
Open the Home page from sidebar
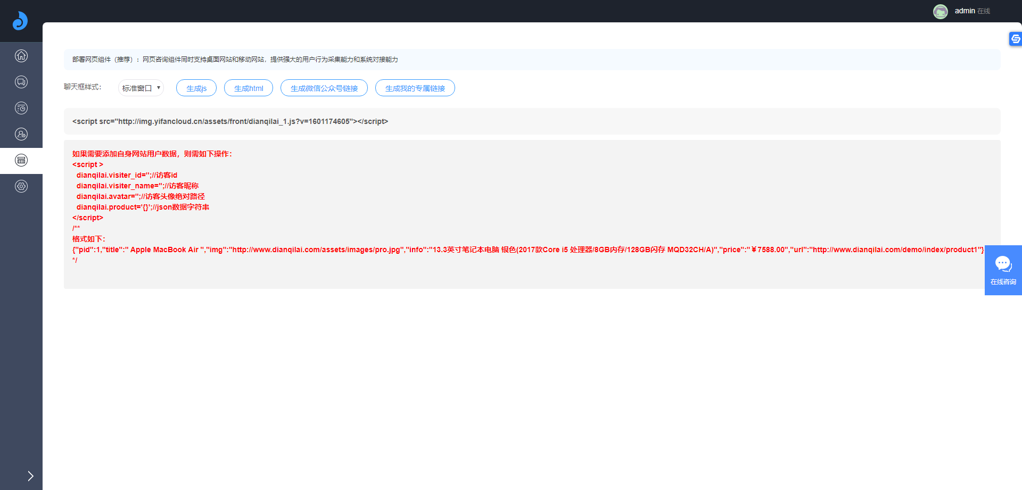[21, 55]
